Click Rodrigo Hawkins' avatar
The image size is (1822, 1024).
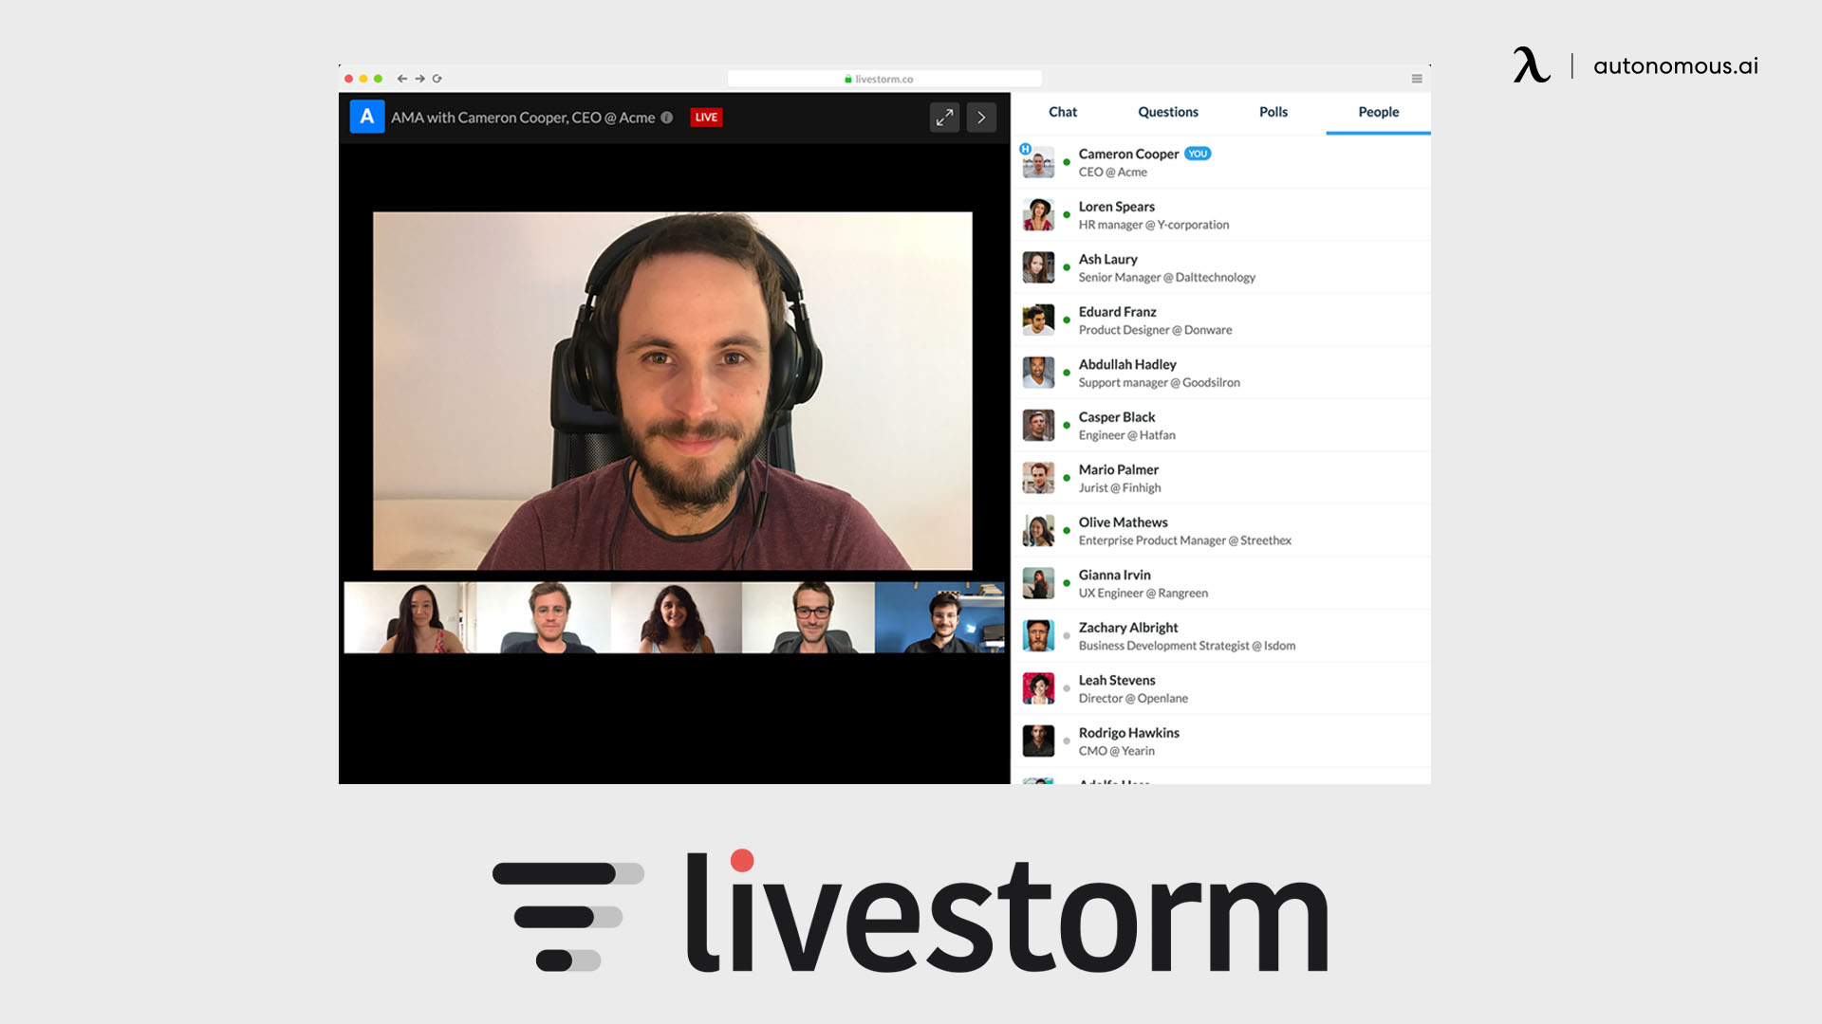pyautogui.click(x=1038, y=741)
